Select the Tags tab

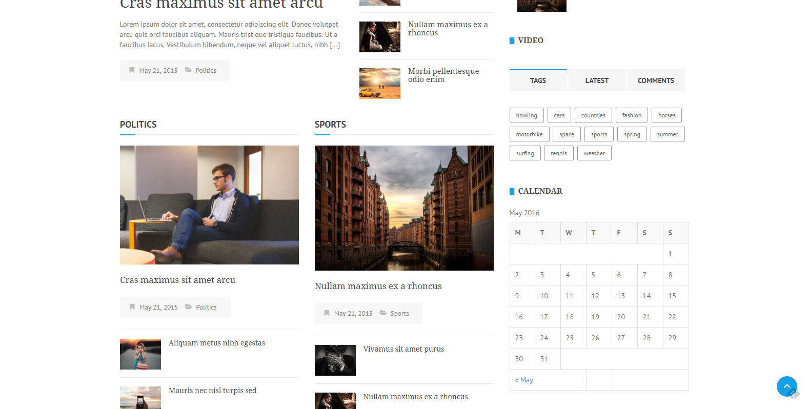tap(538, 80)
